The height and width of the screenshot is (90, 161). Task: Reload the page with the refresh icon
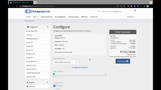[x=17, y=6]
